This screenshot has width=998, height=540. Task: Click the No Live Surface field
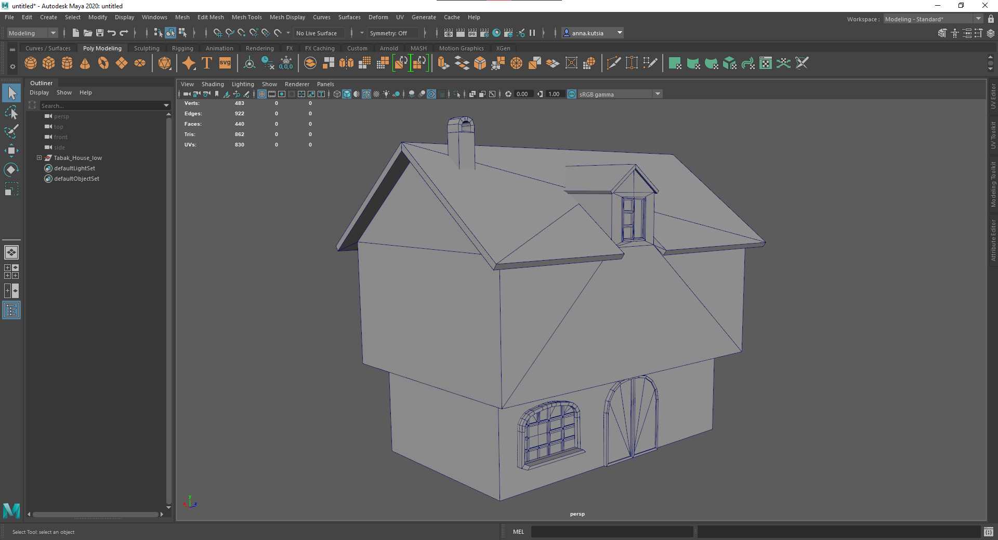coord(319,33)
